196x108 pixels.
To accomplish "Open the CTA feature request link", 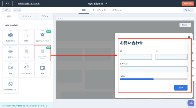I will click(25, 106).
